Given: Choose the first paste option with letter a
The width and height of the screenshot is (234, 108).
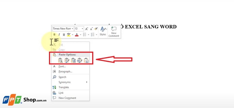Looking at the screenshot, I should (x=60, y=60).
